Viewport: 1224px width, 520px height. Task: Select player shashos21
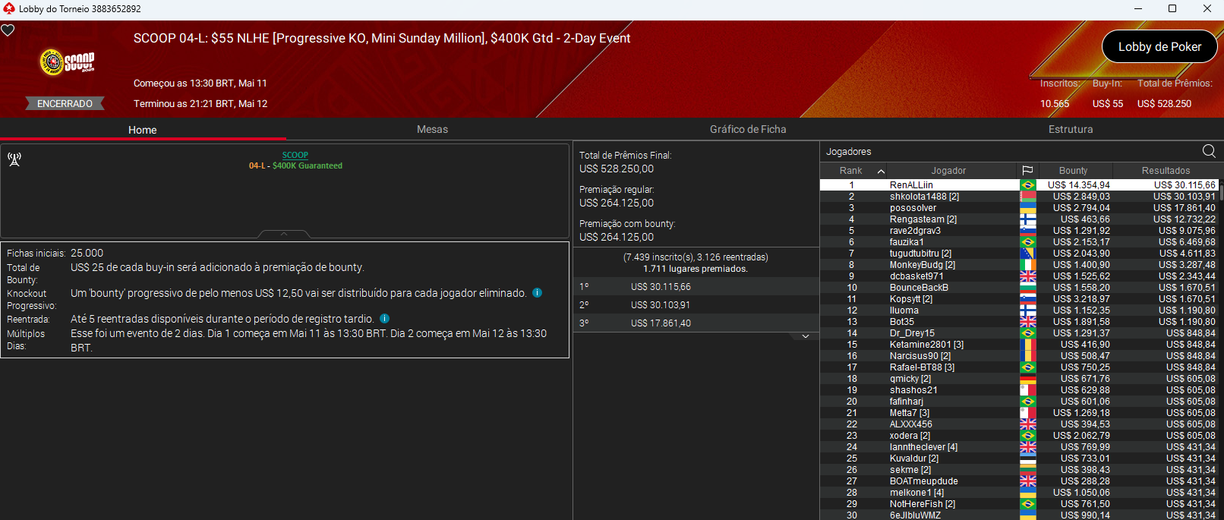[1020, 390]
